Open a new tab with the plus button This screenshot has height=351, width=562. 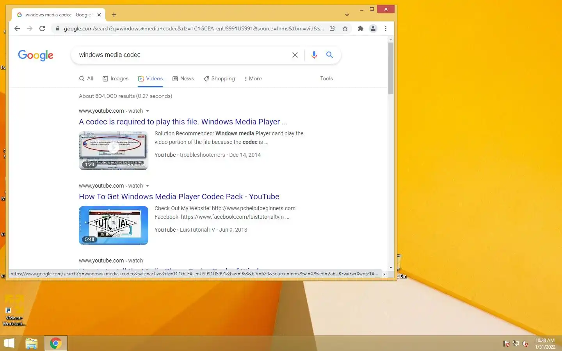pos(114,15)
